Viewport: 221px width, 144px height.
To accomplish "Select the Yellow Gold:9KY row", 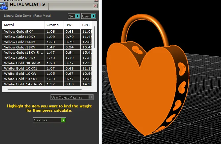I will (x=47, y=31).
